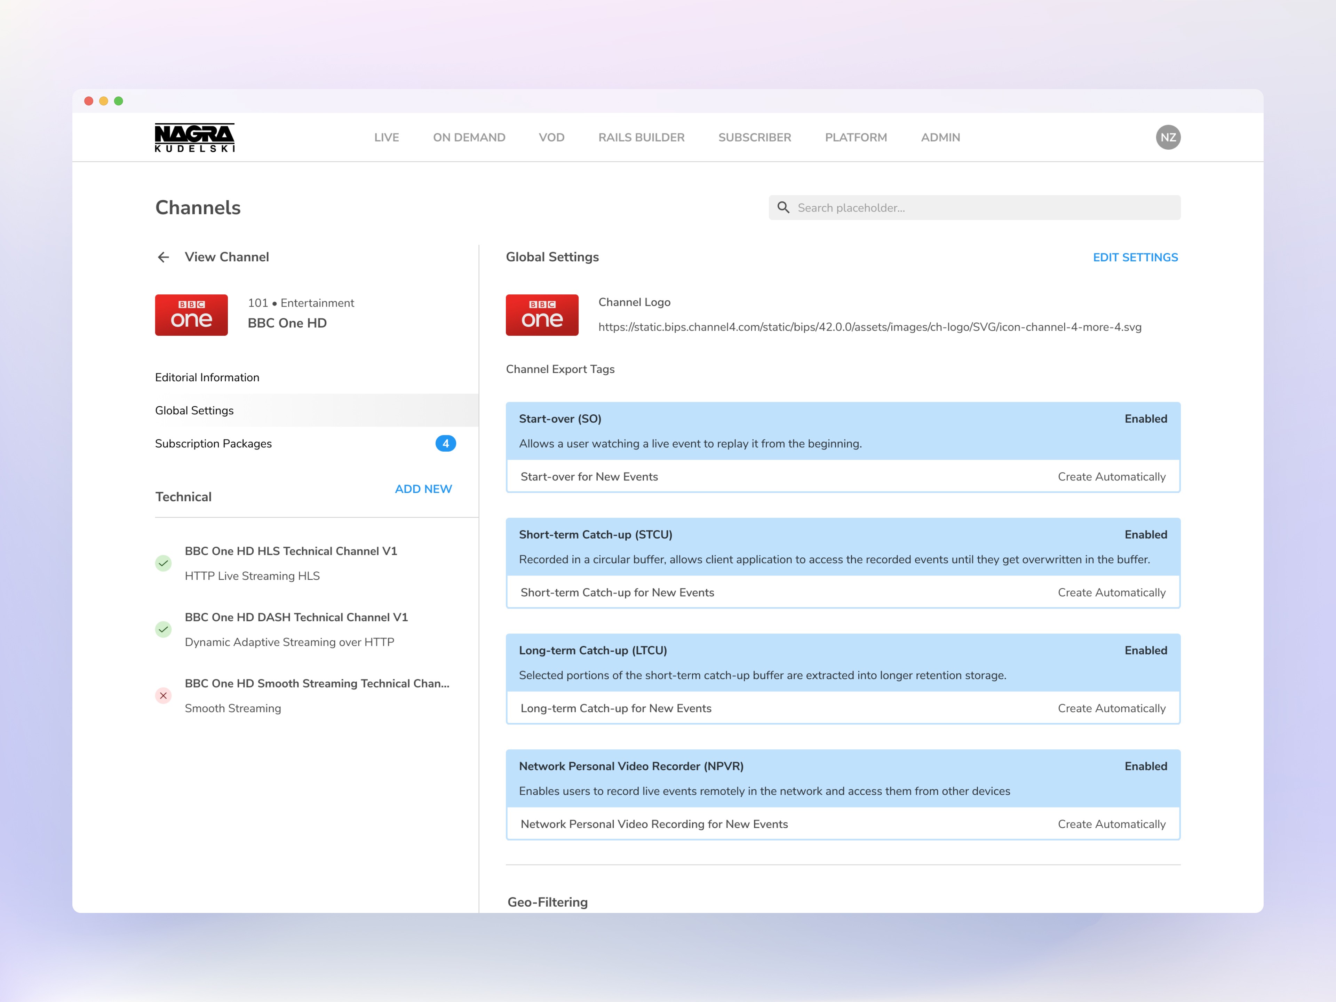Click the BBC One logo in sidebar
Screen dimensions: 1336x1002
(191, 315)
